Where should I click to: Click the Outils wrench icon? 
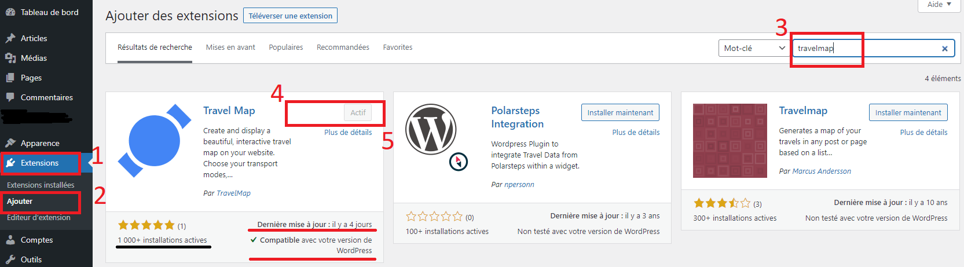pos(10,259)
